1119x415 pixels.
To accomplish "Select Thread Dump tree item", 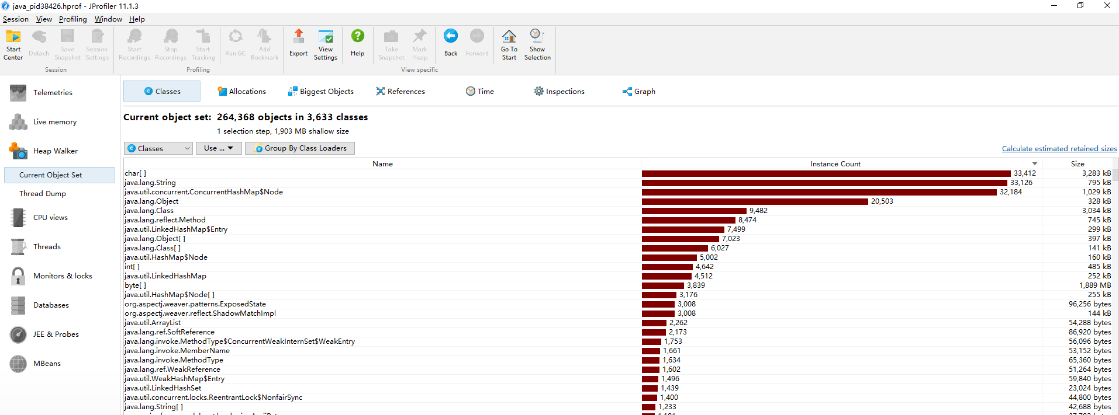I will [43, 194].
